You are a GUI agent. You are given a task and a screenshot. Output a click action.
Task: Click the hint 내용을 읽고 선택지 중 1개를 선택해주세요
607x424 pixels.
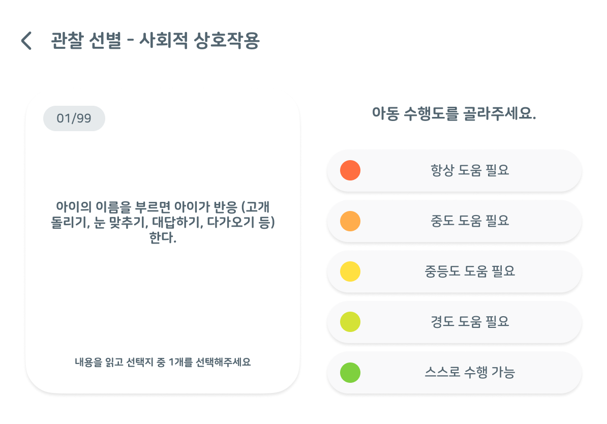[163, 362]
